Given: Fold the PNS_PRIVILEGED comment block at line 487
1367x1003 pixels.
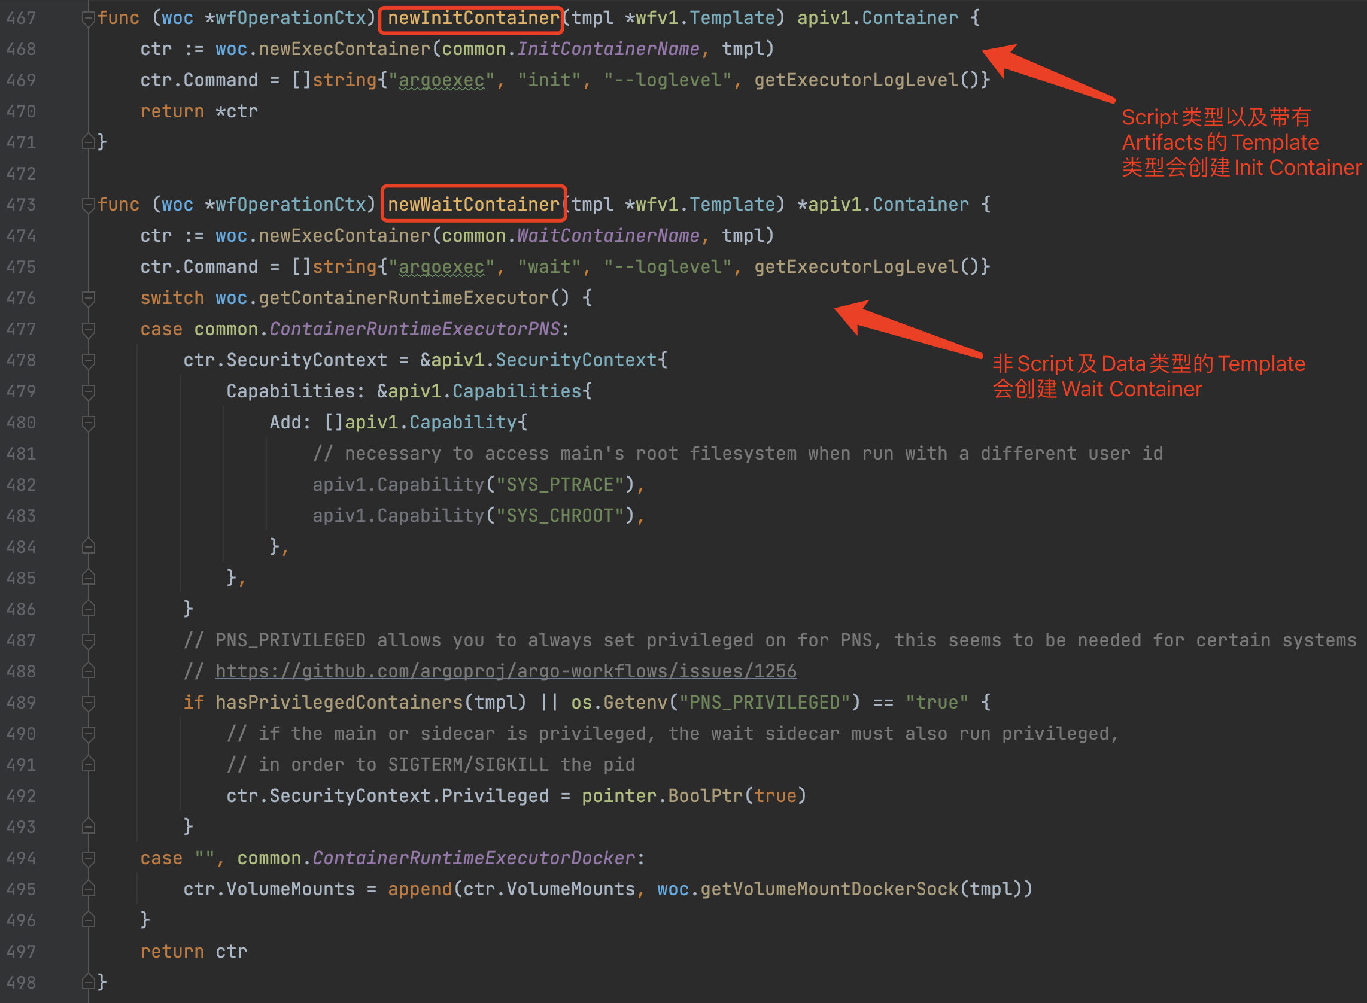Looking at the screenshot, I should point(88,640).
